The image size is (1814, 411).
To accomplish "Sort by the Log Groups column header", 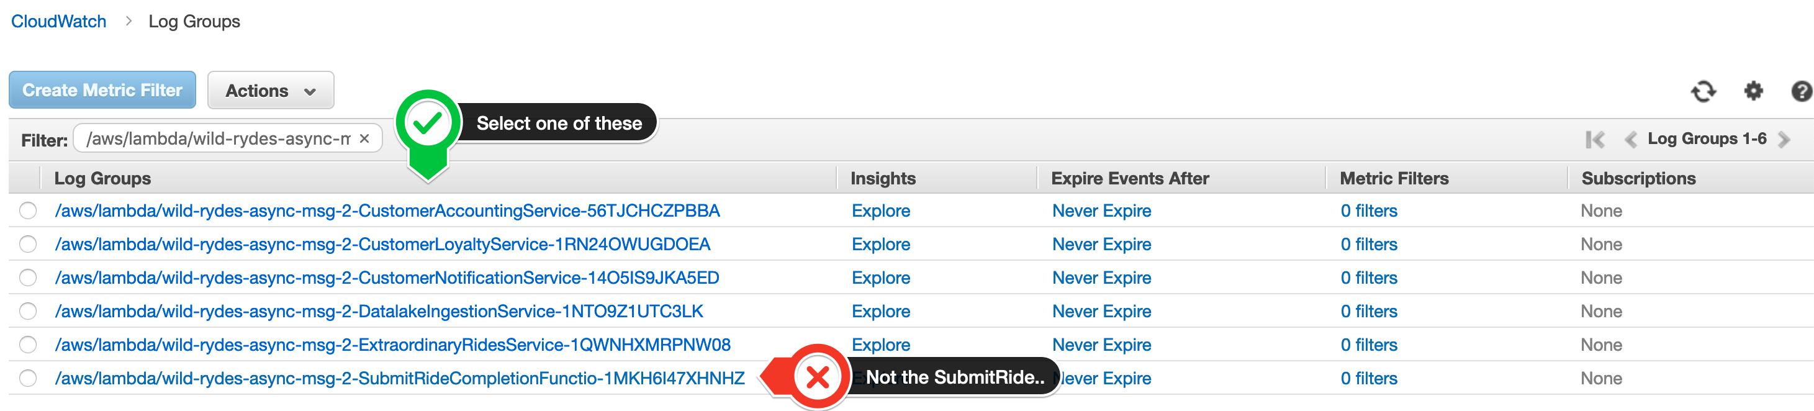I will point(103,179).
